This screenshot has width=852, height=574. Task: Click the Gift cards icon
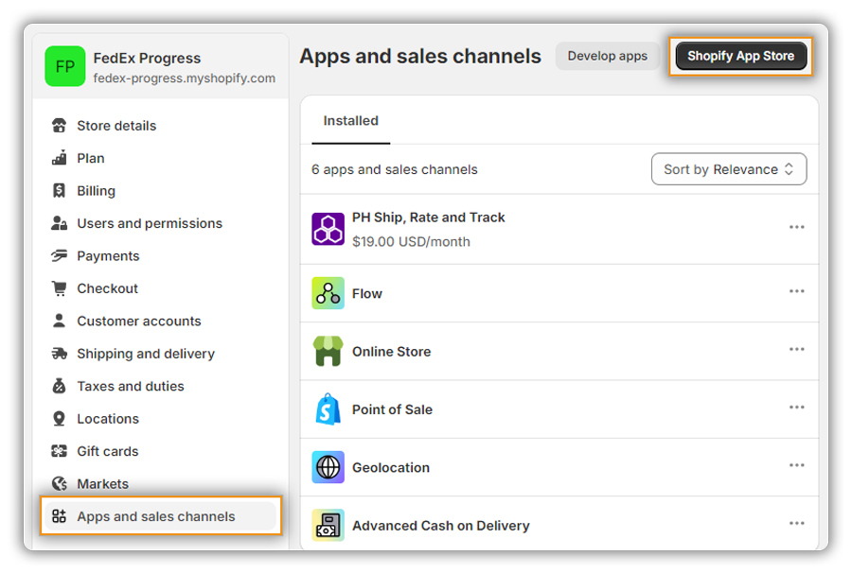pyautogui.click(x=60, y=451)
